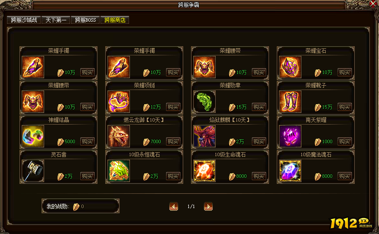Open the 天下第一 tab

point(56,20)
